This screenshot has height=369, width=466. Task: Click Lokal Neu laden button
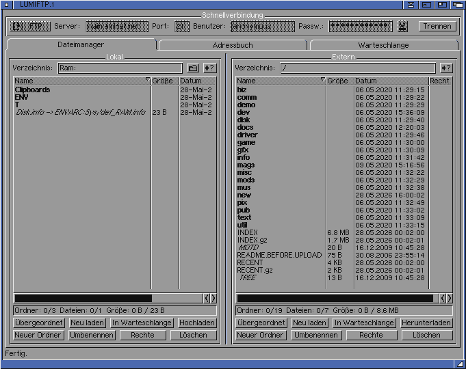tap(87, 323)
